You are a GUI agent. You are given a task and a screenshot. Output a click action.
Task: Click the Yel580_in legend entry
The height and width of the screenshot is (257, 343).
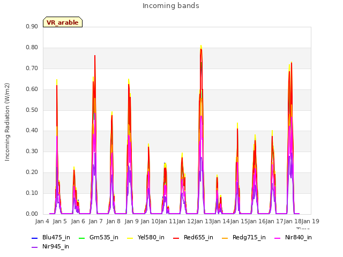[x=146, y=238]
